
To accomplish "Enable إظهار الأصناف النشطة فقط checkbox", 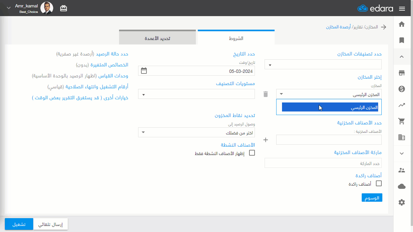I will pos(252,153).
